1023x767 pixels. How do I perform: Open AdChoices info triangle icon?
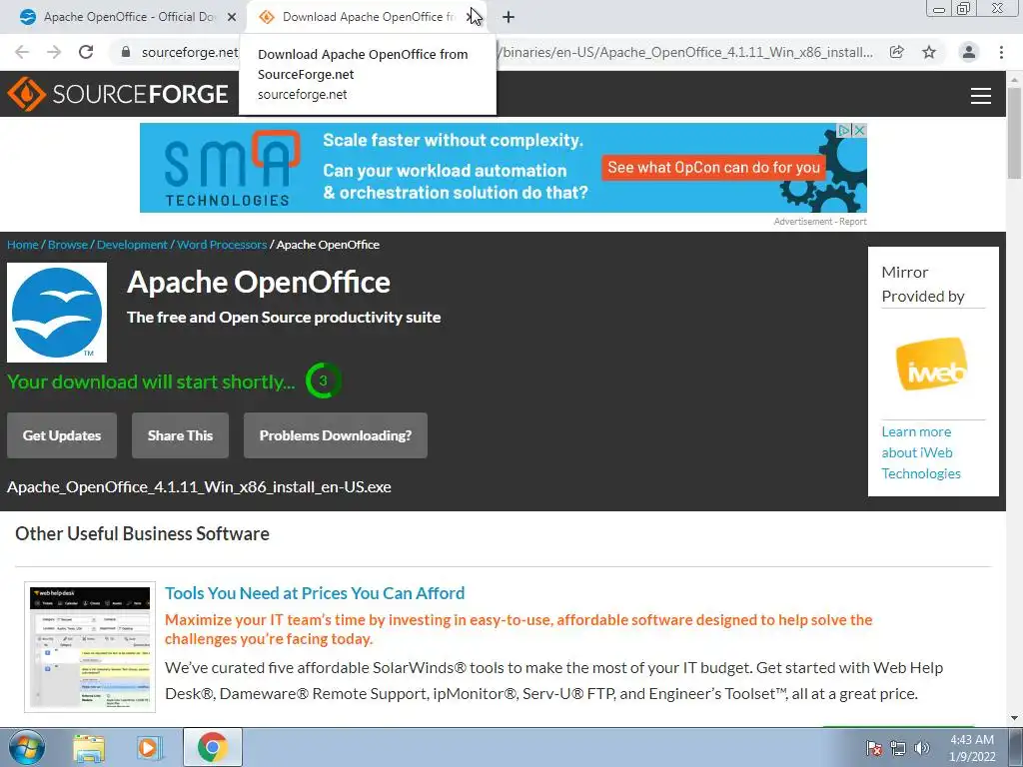[845, 131]
